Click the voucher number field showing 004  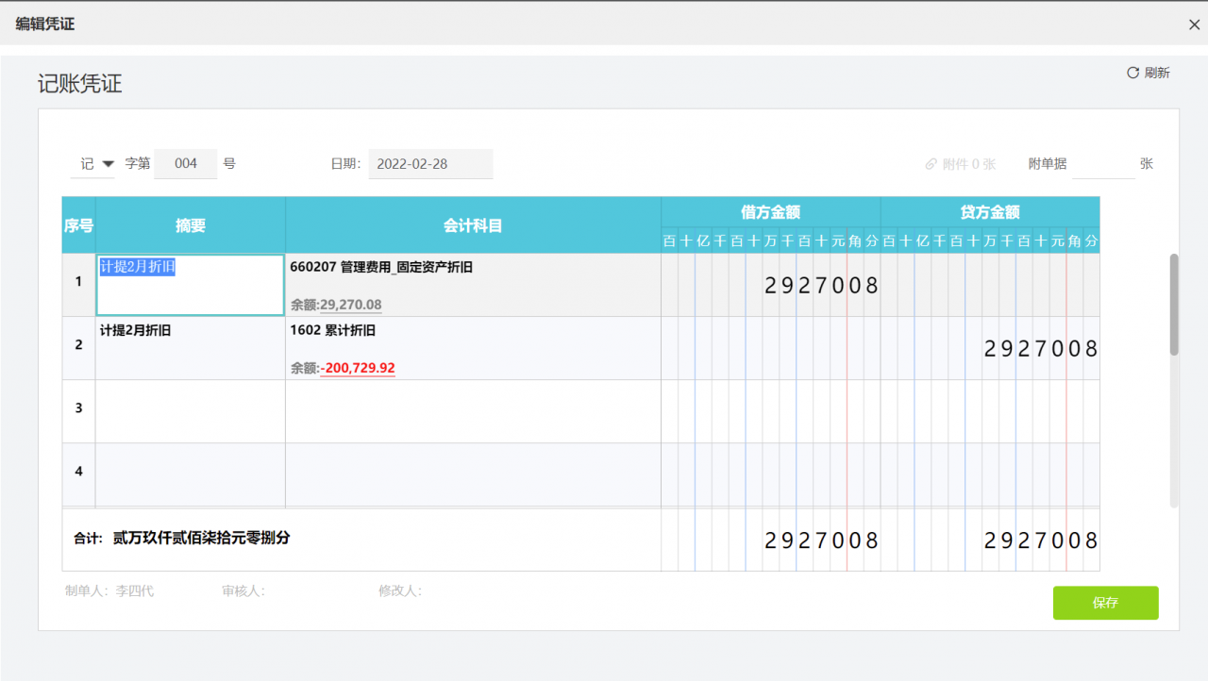pos(186,163)
